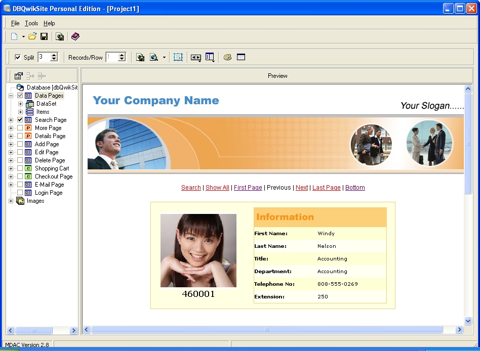Click the Open project folder icon
Screen dimensions: 480x351
(x=32, y=36)
